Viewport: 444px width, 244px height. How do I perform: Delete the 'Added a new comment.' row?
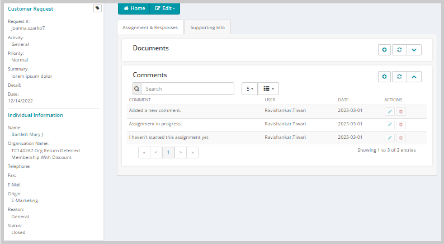point(401,112)
